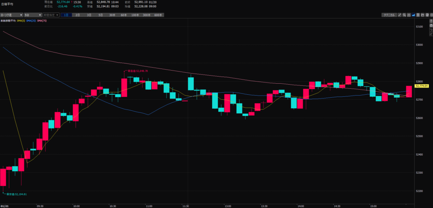433x208 pixels.
Task: Select the 1日 range tab
Action: (66, 15)
